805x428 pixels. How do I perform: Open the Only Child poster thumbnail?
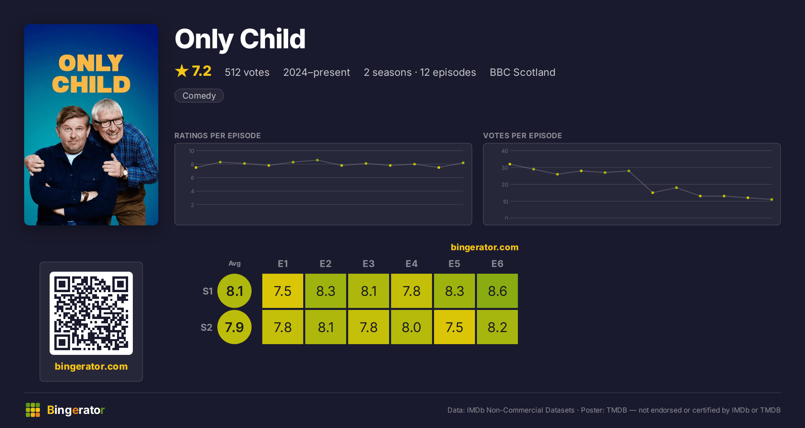[x=91, y=124]
